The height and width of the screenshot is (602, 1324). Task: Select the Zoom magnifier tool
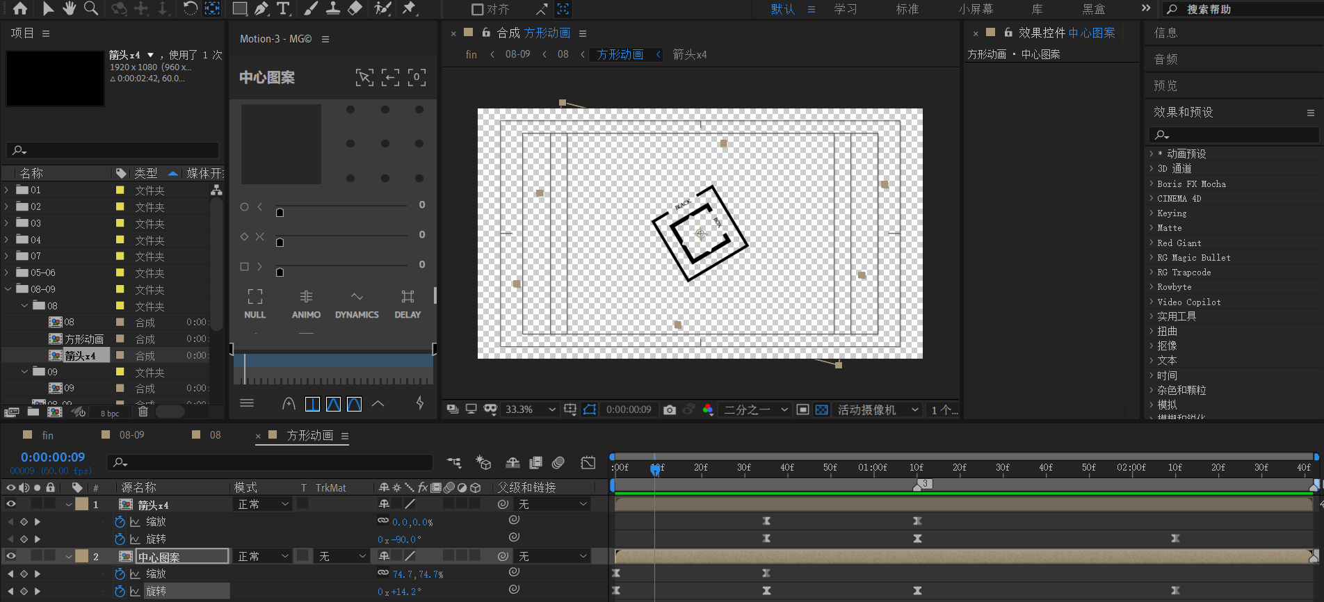point(91,8)
